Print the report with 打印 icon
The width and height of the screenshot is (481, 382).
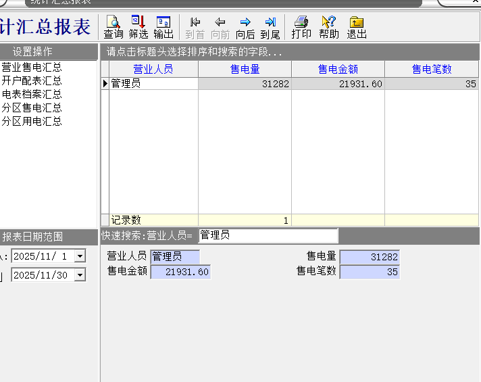[x=301, y=27]
